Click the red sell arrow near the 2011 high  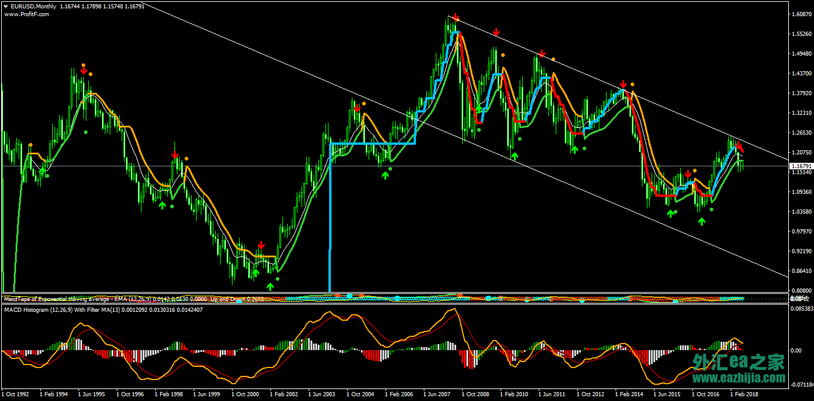point(542,53)
